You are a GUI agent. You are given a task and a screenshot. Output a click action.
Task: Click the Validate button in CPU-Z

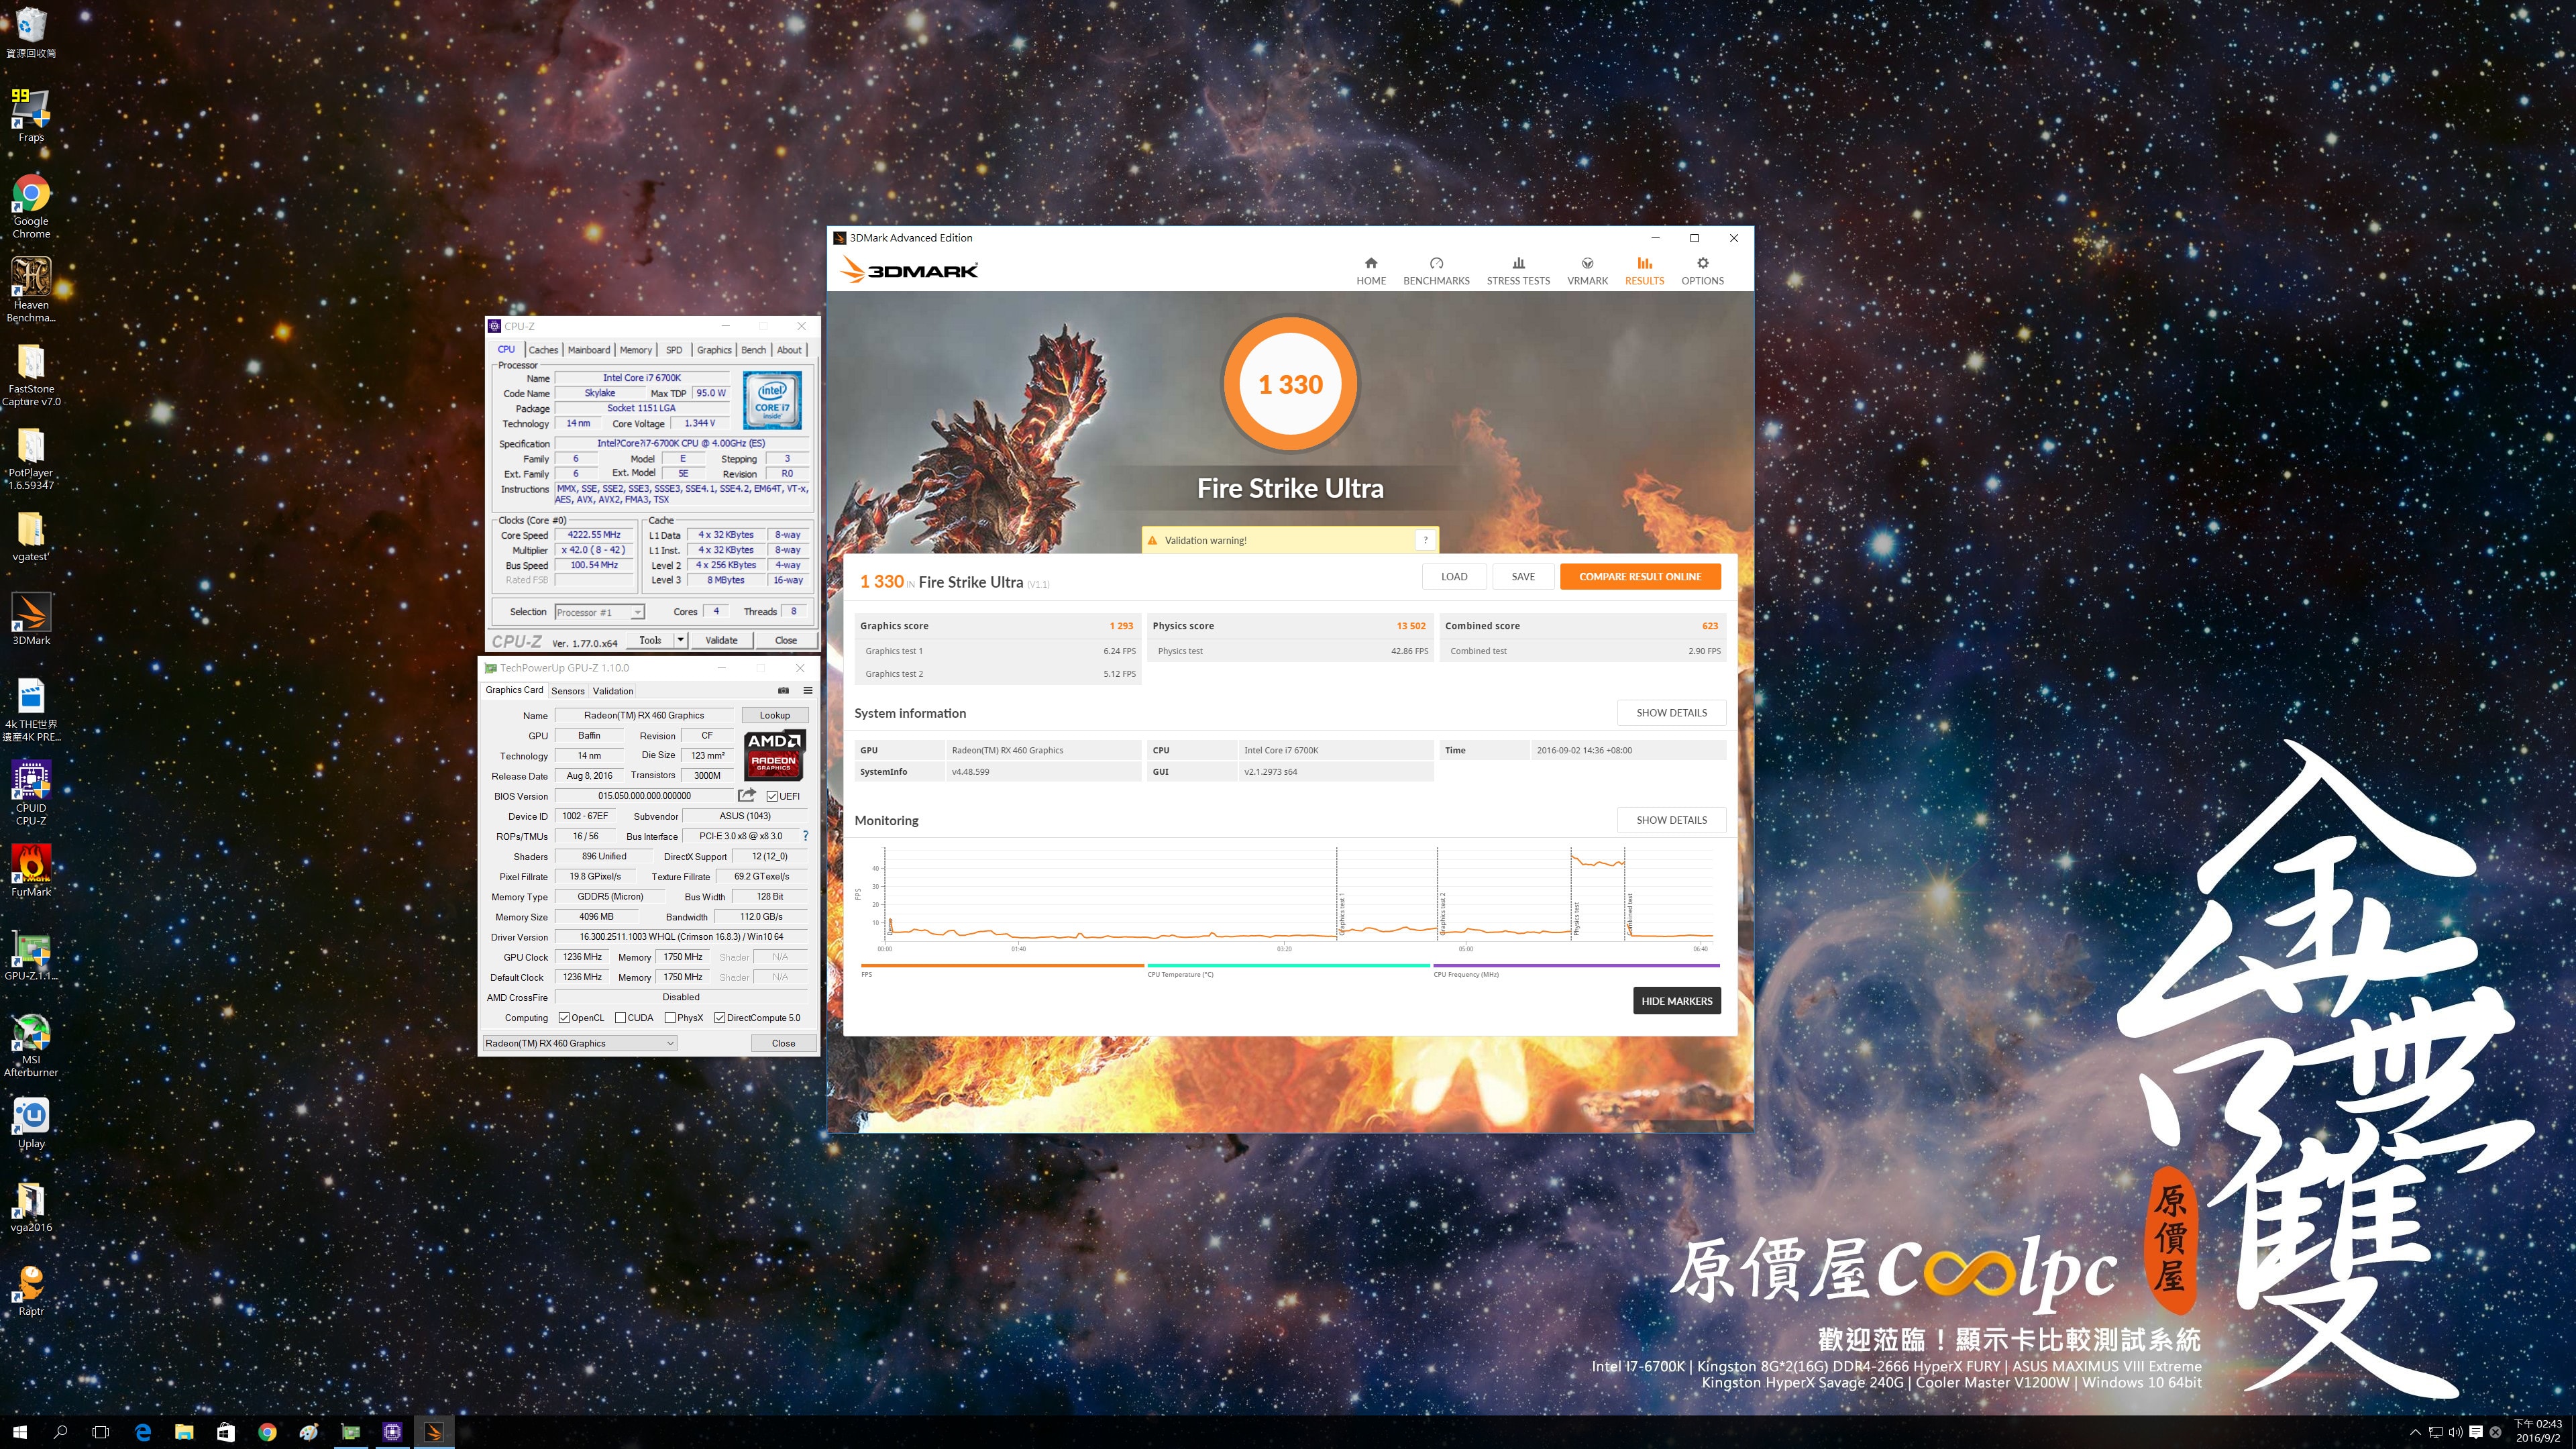click(721, 640)
